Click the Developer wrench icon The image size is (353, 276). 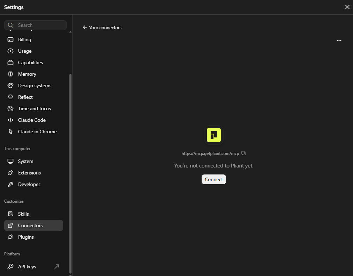pyautogui.click(x=10, y=184)
